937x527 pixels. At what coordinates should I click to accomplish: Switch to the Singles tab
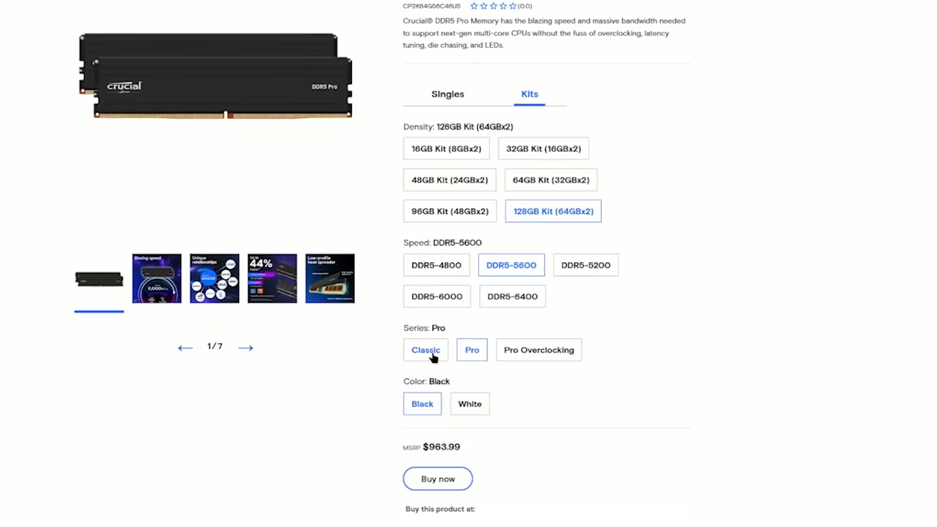pyautogui.click(x=448, y=94)
